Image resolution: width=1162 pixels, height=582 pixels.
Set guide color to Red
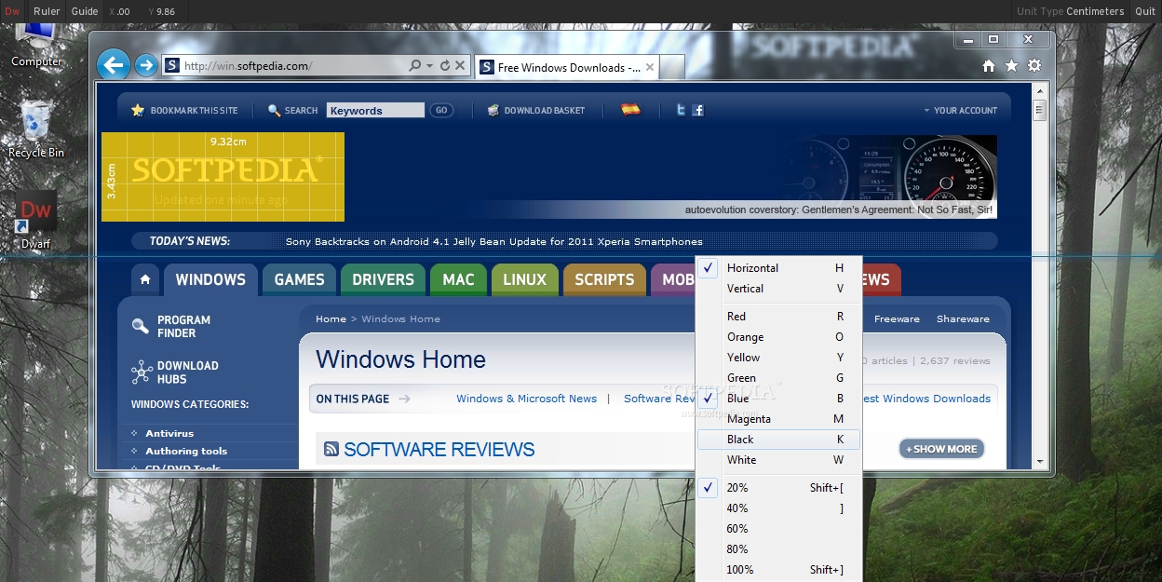778,317
